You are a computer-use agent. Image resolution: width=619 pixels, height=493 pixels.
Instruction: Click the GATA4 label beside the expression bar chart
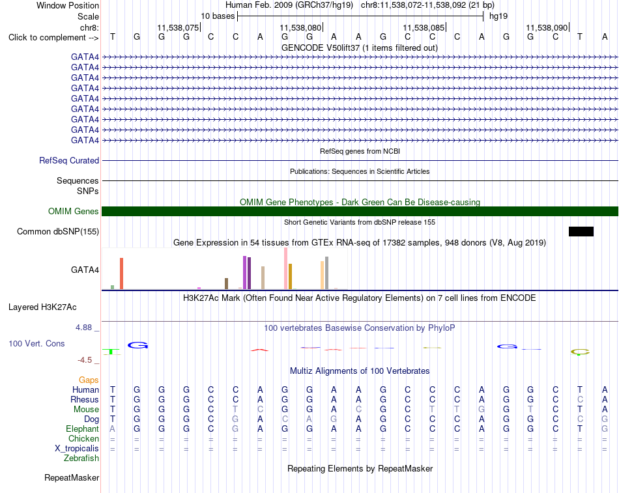point(85,270)
